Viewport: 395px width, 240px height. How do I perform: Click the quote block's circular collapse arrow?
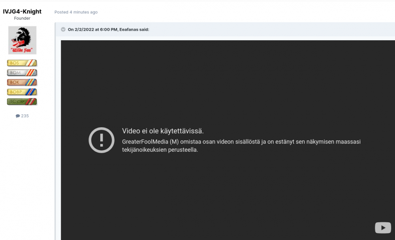point(63,29)
